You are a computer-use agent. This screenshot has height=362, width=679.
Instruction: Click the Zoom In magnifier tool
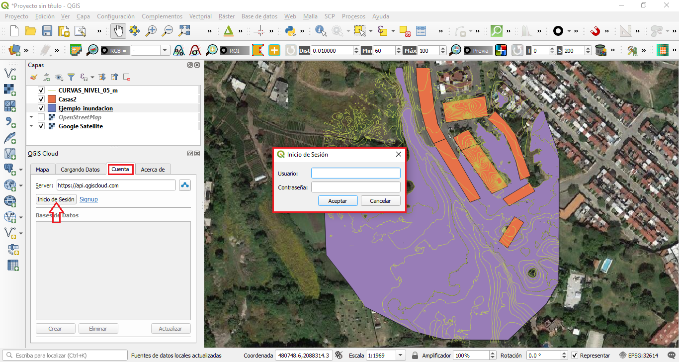coord(151,31)
